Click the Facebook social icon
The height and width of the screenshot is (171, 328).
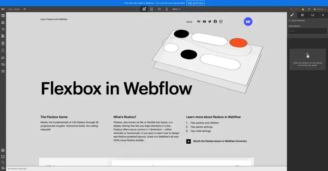[215, 21]
